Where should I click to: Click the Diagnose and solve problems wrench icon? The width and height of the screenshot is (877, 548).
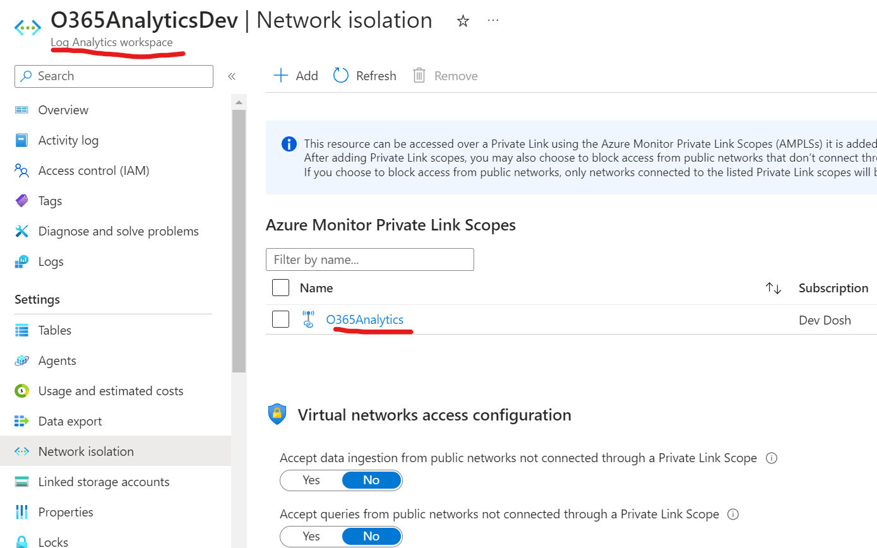coord(22,231)
